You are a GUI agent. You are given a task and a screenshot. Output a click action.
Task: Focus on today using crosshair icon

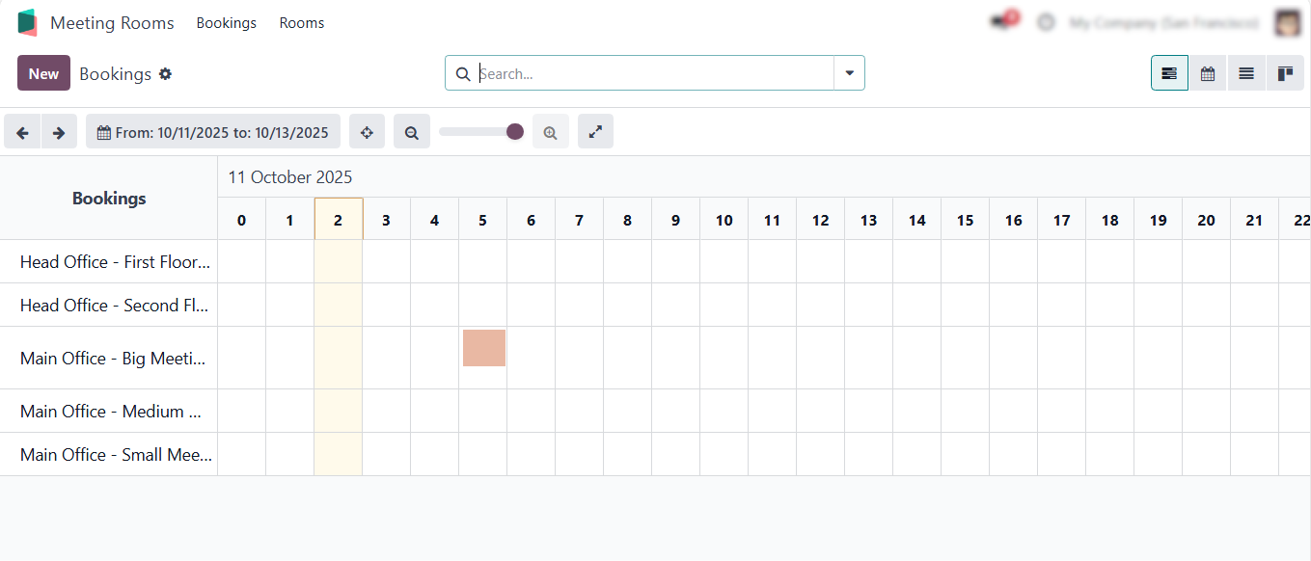(x=367, y=132)
